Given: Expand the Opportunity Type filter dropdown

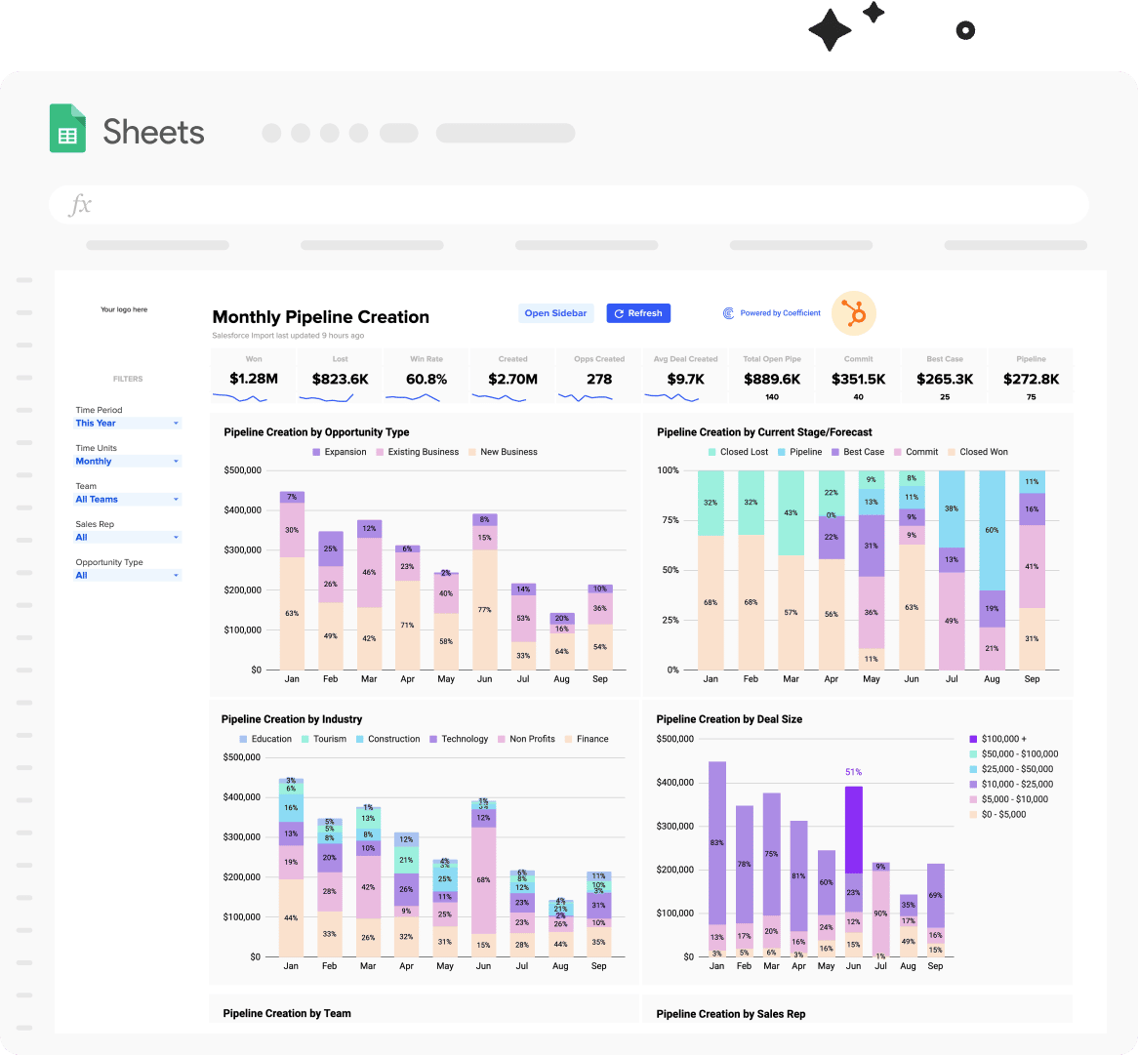Looking at the screenshot, I should tap(128, 576).
